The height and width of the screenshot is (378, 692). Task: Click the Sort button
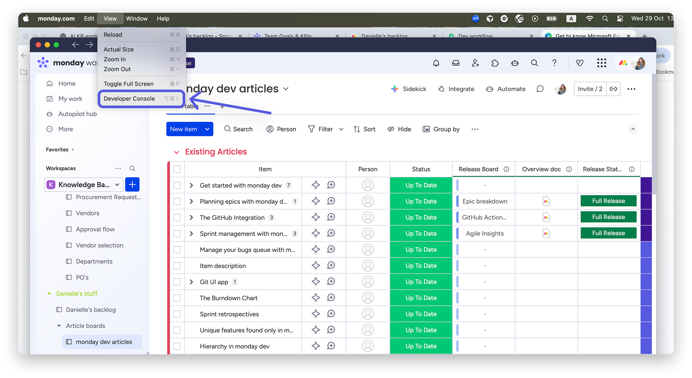point(364,129)
